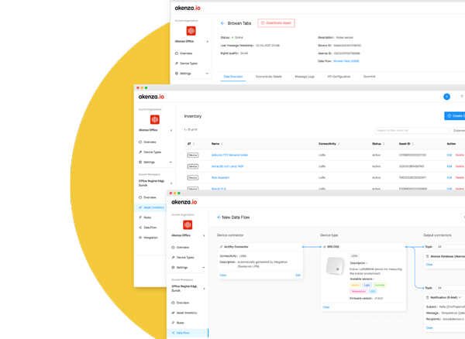The image size is (465, 339).
Task: Click the red organization logo in the Inventory window
Action: 155,120
